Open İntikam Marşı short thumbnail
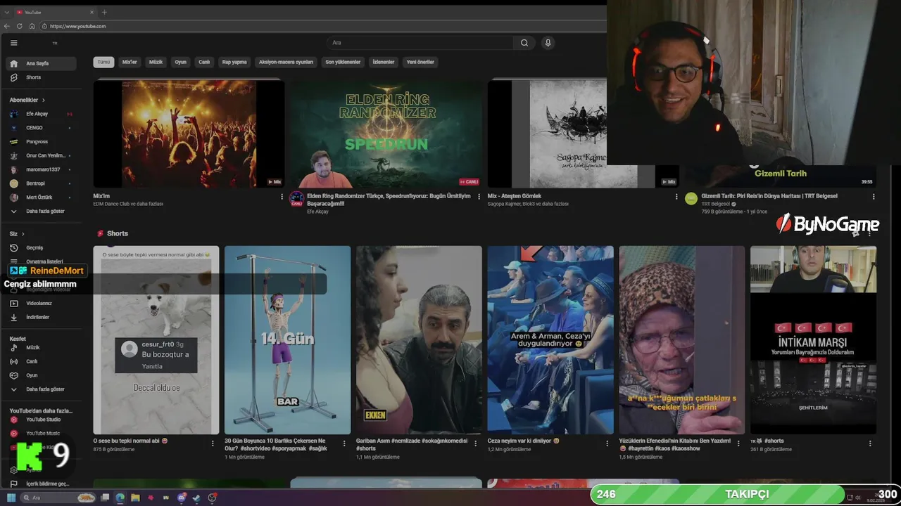Screen dimensions: 901x506 click(813, 339)
